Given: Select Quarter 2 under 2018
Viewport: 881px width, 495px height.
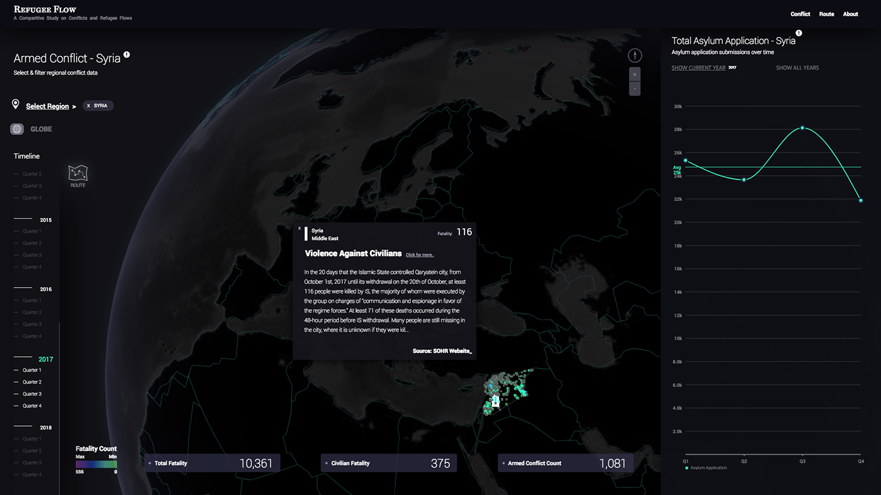Looking at the screenshot, I should 32,450.
